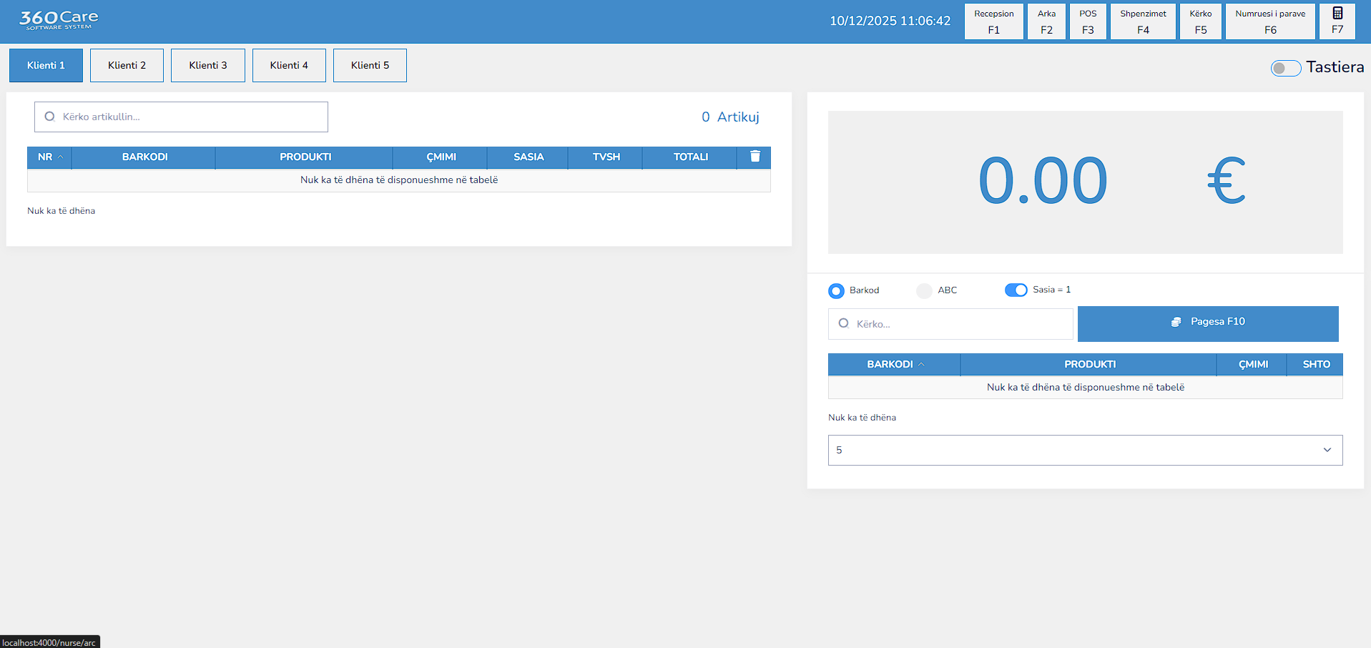Switch to Klienti 5 tab
This screenshot has height=648, width=1371.
370,65
